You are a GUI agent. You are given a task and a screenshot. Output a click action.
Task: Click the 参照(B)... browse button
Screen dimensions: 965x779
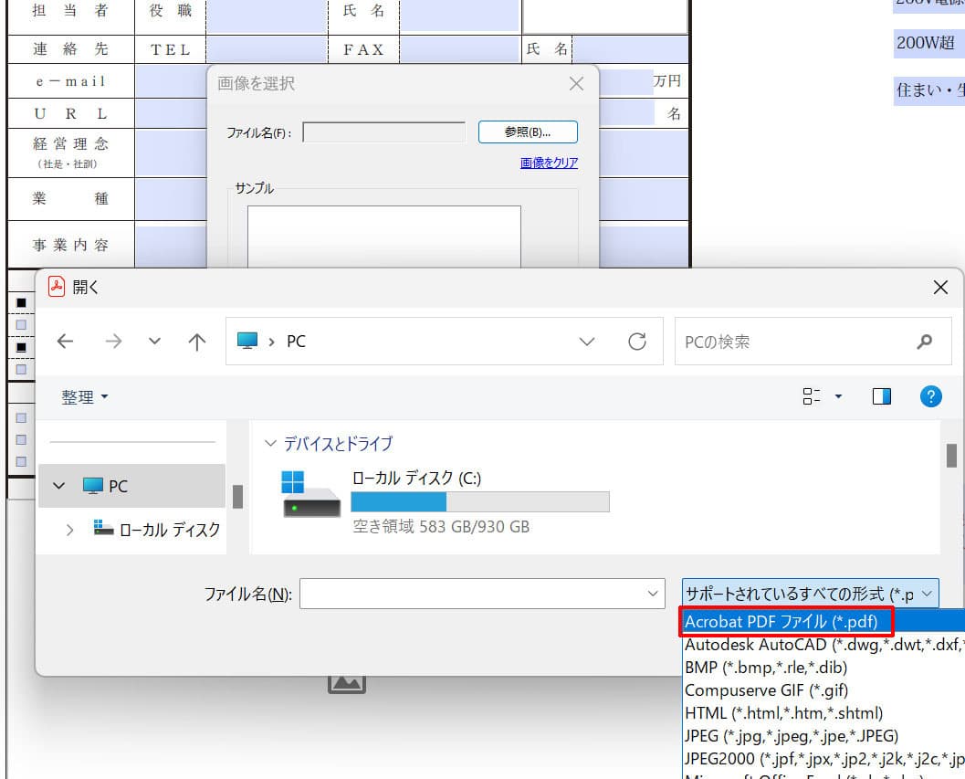528,132
